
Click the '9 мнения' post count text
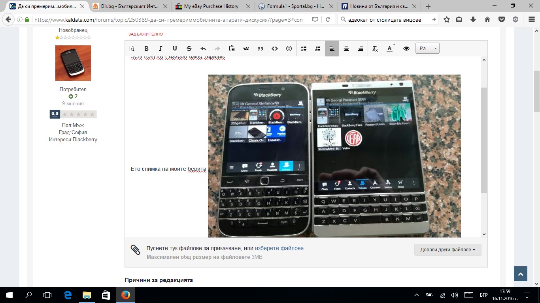point(73,104)
